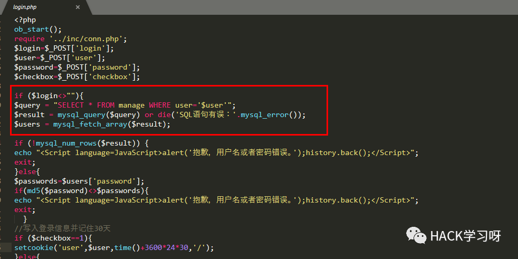Click the alert echo line below the mysql_num_rows check
Image resolution: width=518 pixels, height=259 pixels.
(216, 153)
